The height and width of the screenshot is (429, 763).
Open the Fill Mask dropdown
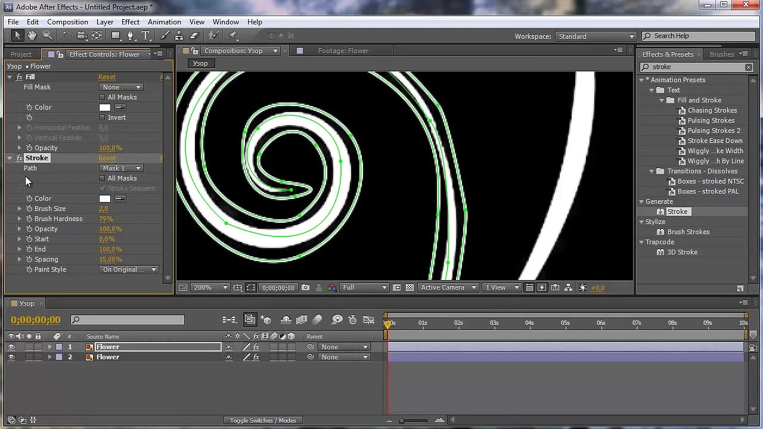(121, 87)
